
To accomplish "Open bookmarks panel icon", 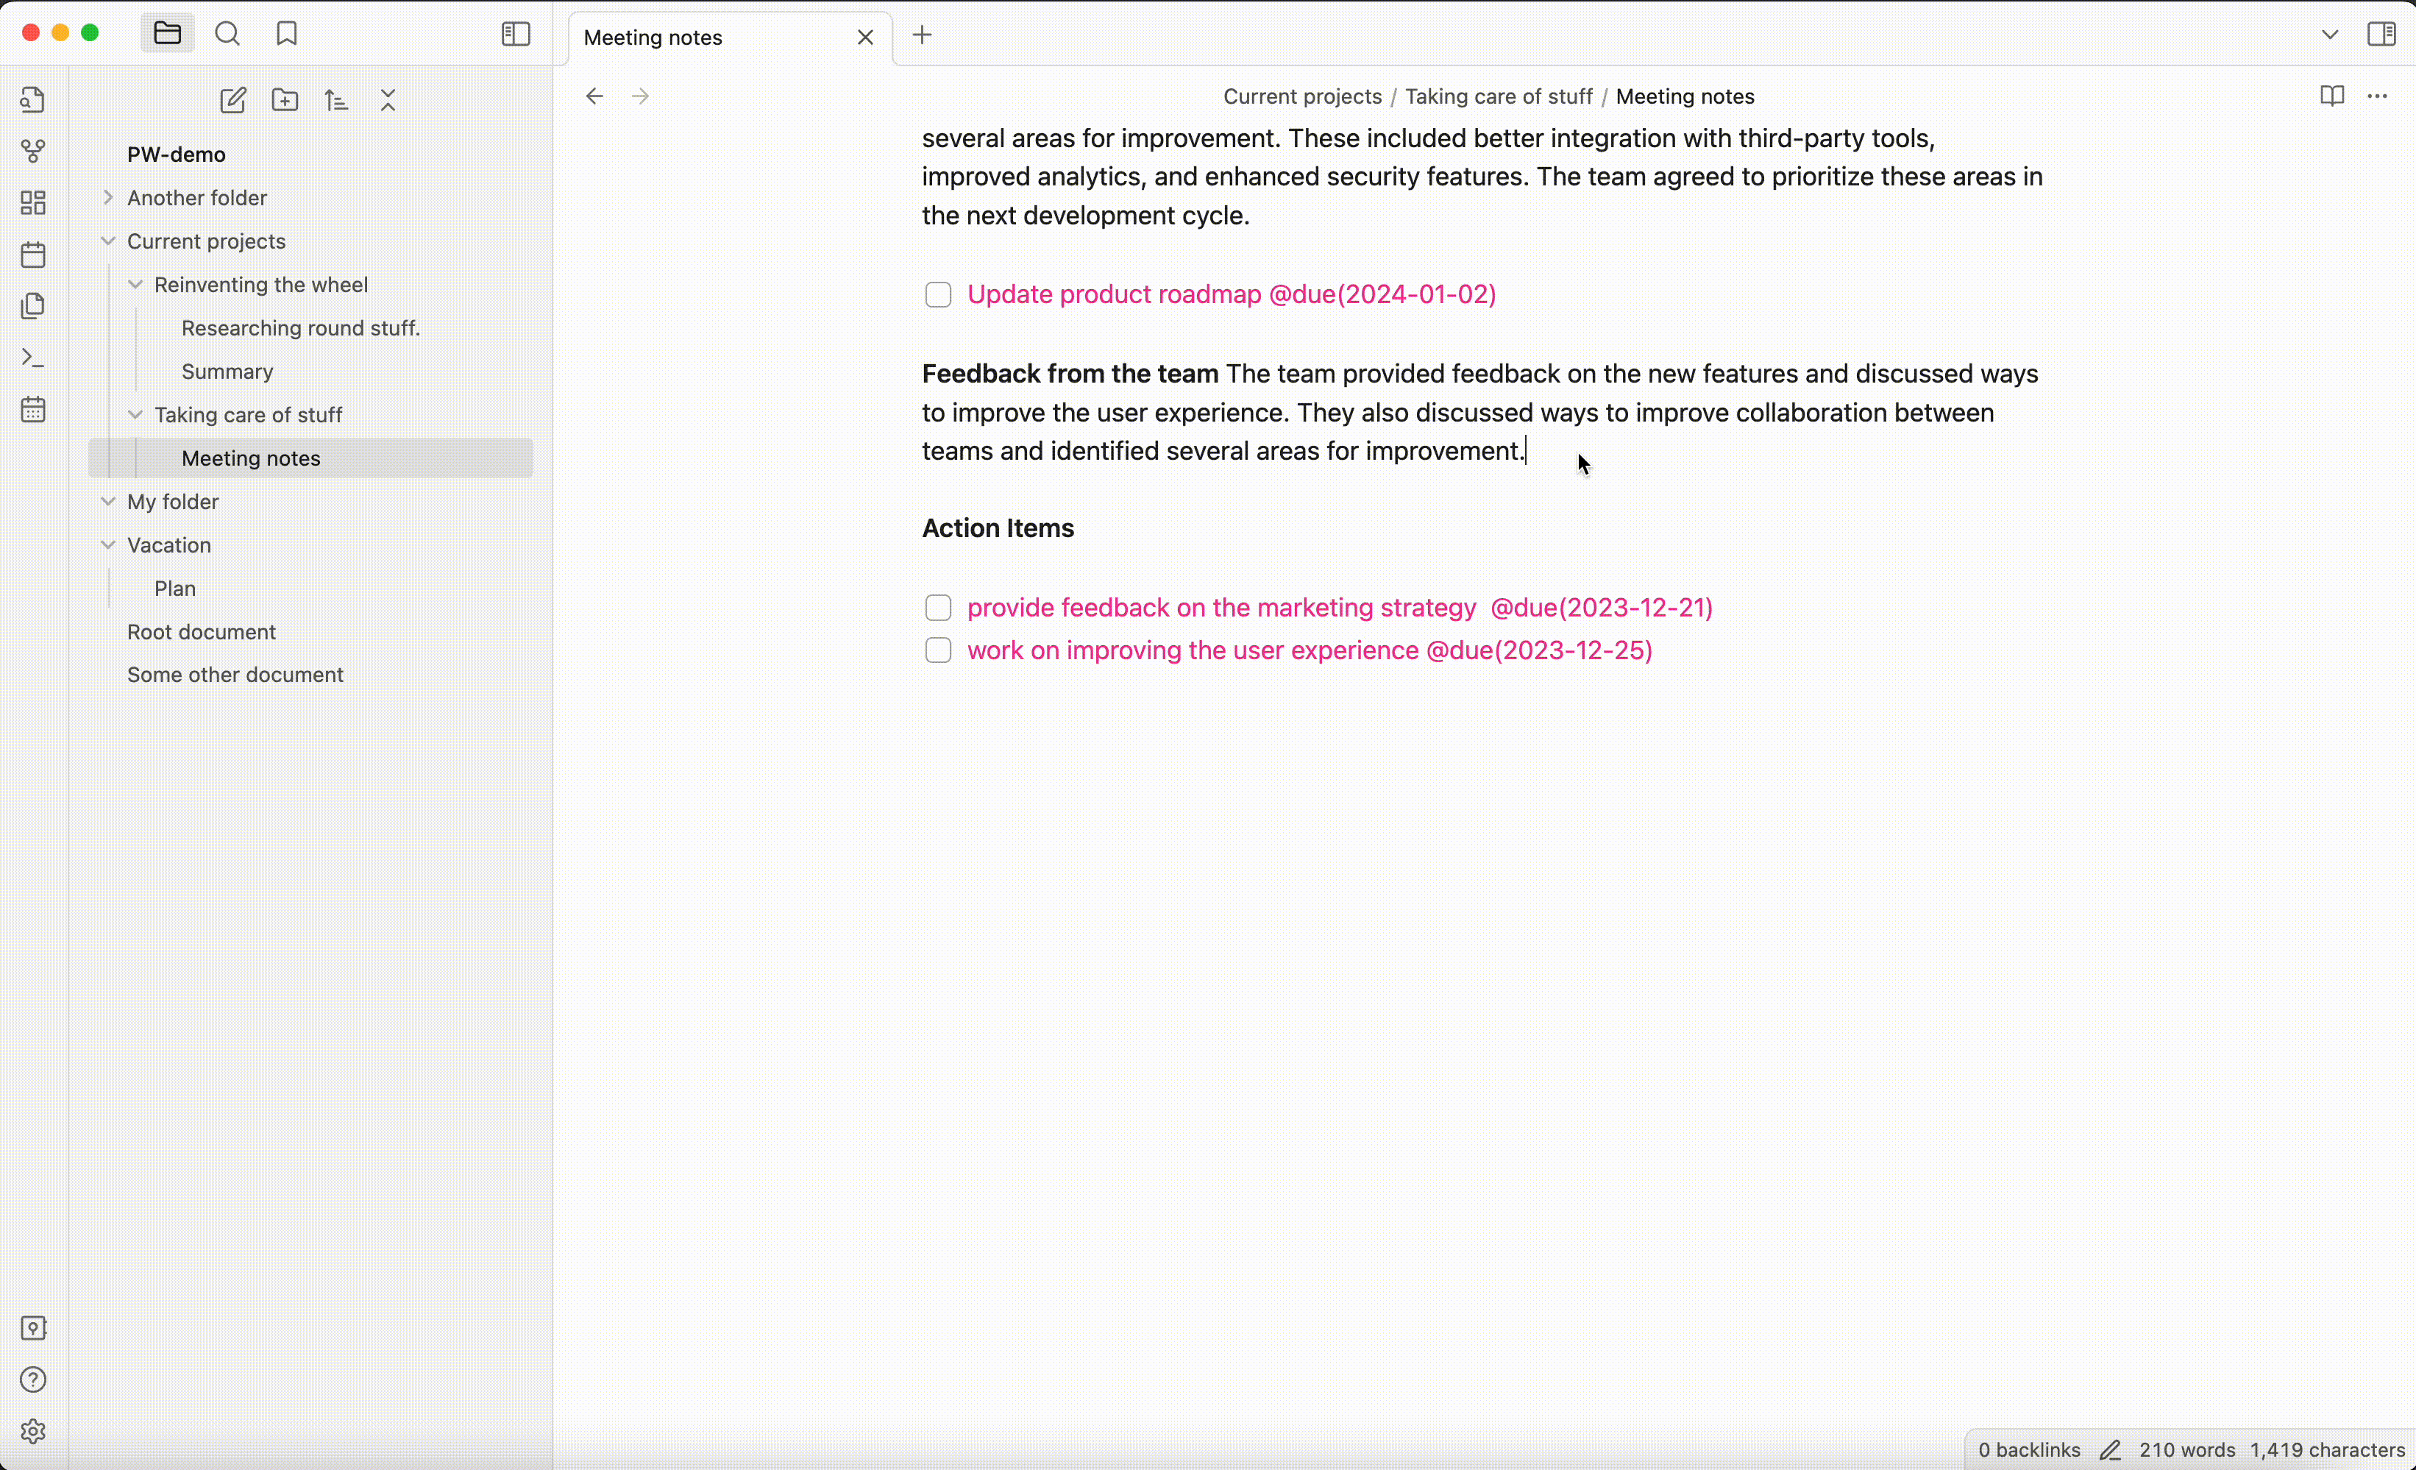I will (286, 33).
